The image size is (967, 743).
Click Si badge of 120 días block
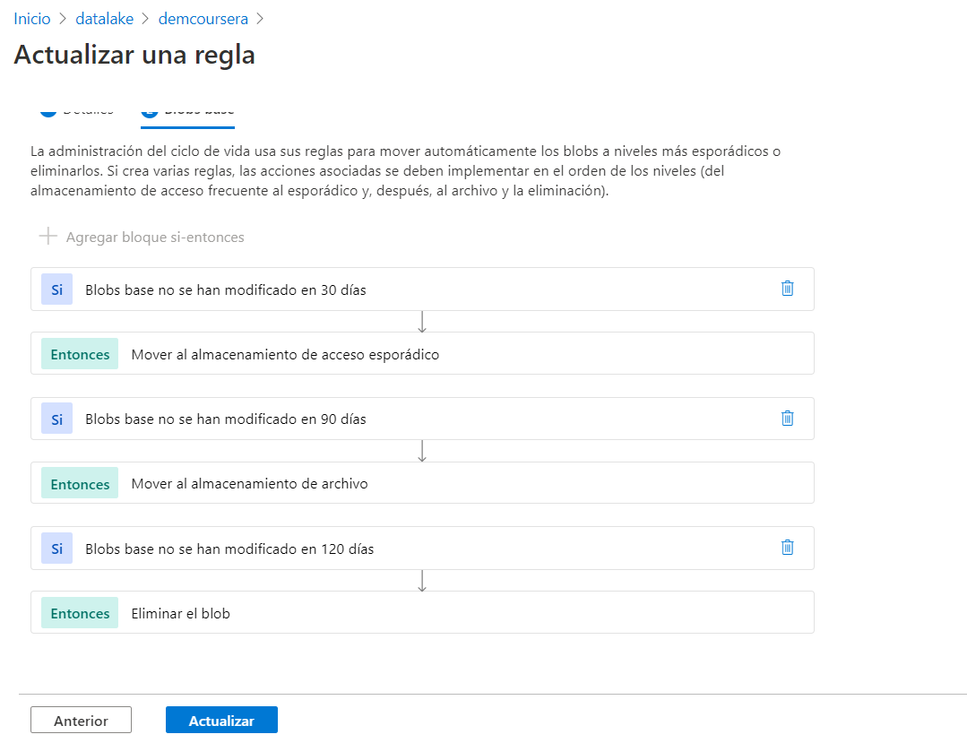click(x=56, y=549)
